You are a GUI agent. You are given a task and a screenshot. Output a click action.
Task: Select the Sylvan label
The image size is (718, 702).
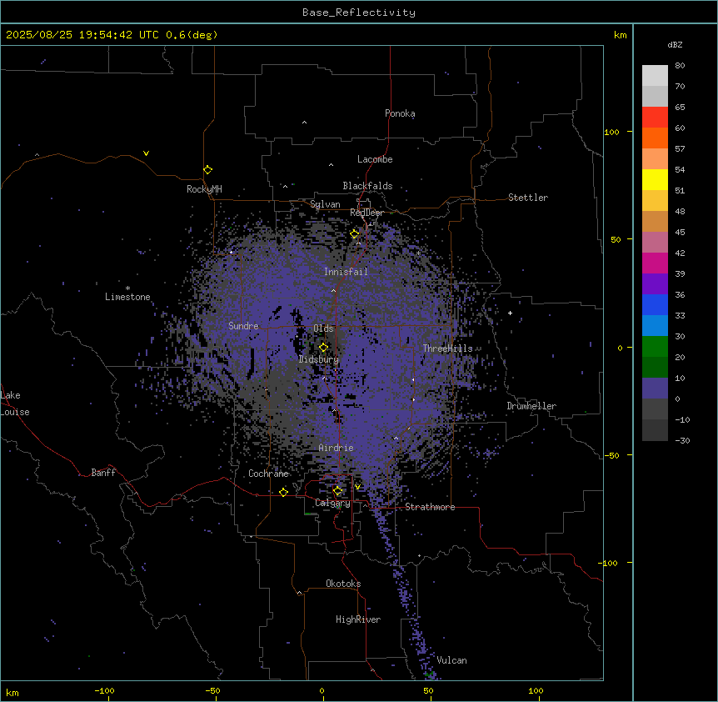325,204
